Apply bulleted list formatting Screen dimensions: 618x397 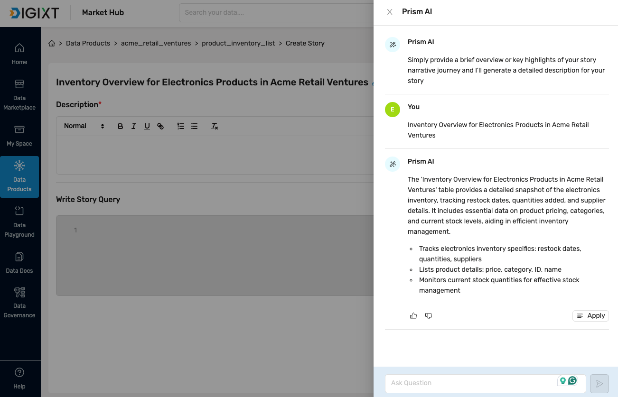tap(194, 126)
